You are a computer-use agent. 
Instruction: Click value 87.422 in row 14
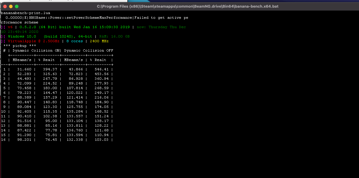[x=24, y=130]
